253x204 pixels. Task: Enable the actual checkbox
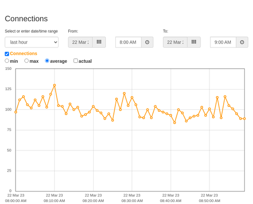click(76, 61)
